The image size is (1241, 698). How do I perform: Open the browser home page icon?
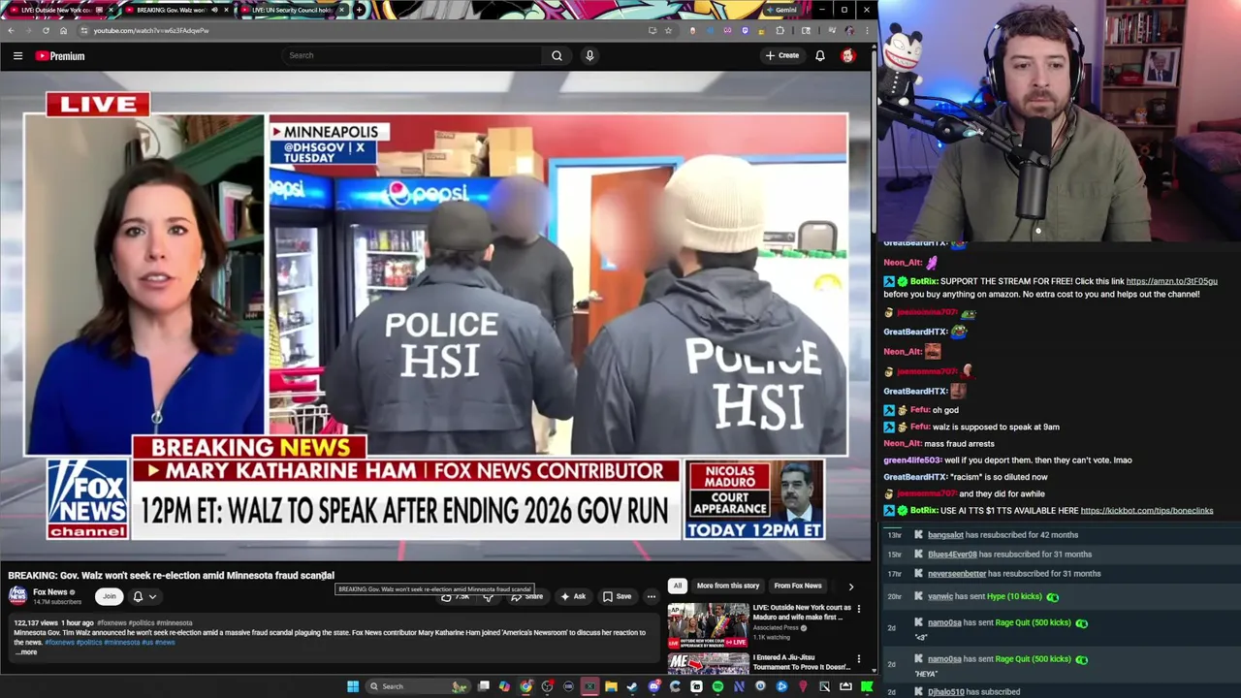coord(63,30)
